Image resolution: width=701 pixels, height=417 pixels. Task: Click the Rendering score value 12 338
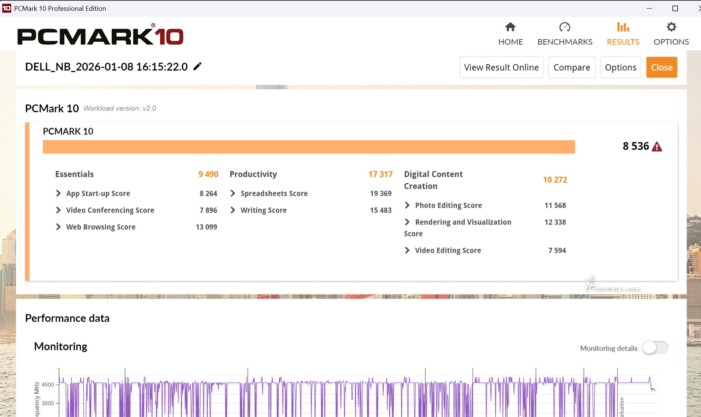(x=555, y=222)
